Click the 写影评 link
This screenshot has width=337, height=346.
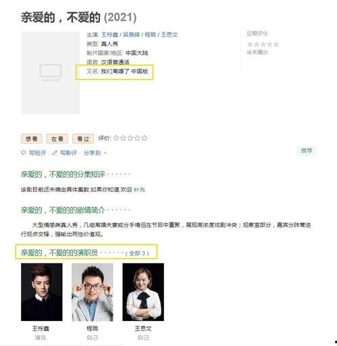[68, 153]
